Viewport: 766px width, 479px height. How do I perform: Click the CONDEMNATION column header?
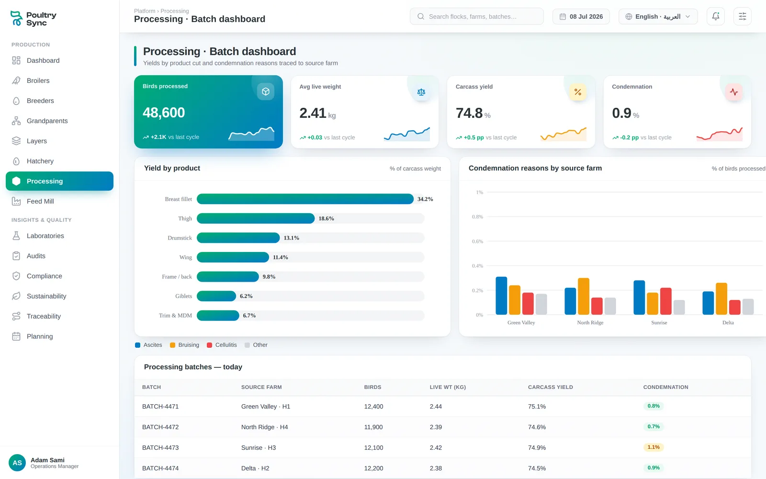coord(666,387)
